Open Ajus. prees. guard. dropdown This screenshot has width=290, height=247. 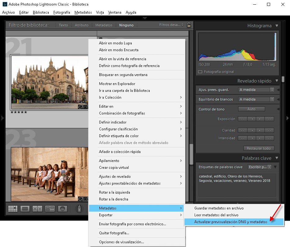256,90
